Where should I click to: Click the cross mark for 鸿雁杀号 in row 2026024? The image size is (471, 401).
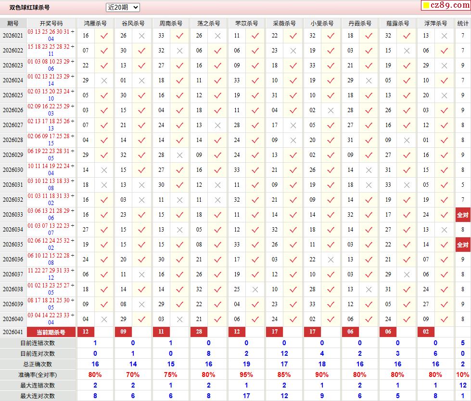[x=104, y=80]
